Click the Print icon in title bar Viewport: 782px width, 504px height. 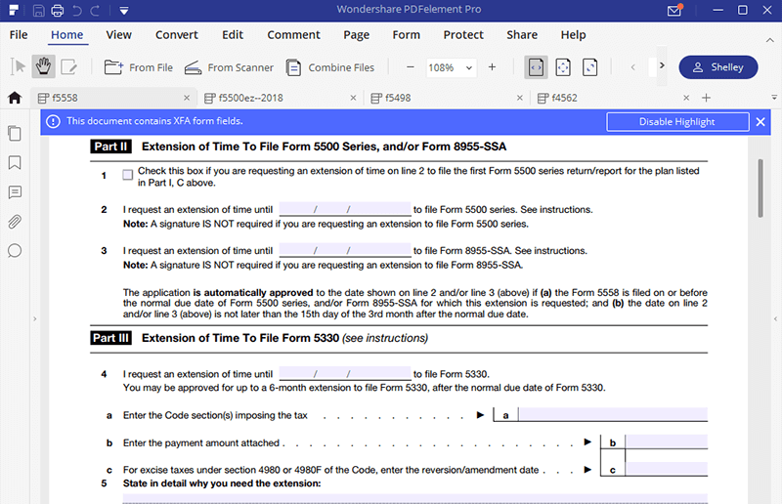[58, 10]
